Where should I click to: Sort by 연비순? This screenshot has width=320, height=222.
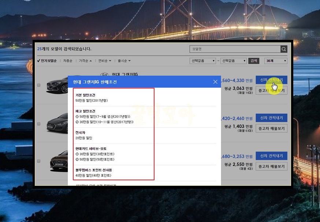(x=105, y=61)
